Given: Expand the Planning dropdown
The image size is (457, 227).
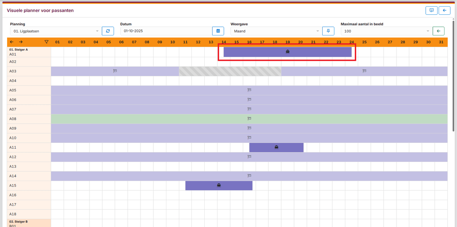Looking at the screenshot, I should pyautogui.click(x=55, y=31).
